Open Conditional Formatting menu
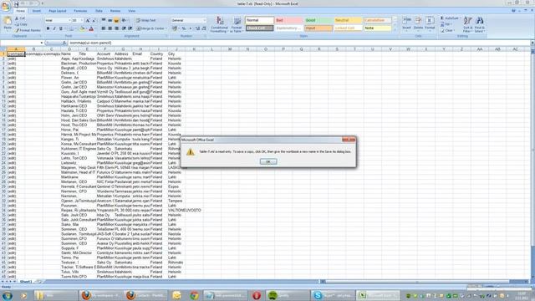 (x=219, y=24)
